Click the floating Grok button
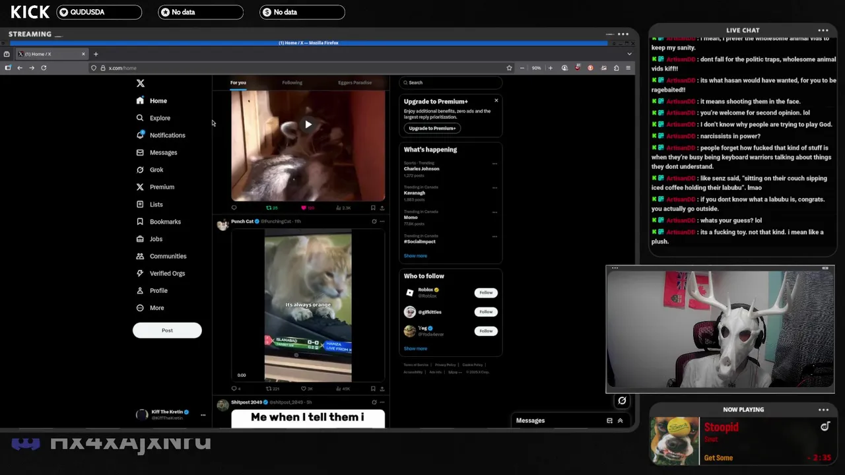Screen dimensions: 845x475 click(622, 400)
